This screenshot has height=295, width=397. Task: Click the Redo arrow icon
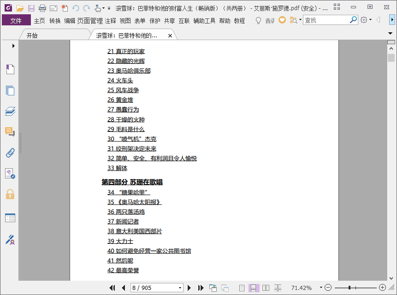[x=87, y=8]
